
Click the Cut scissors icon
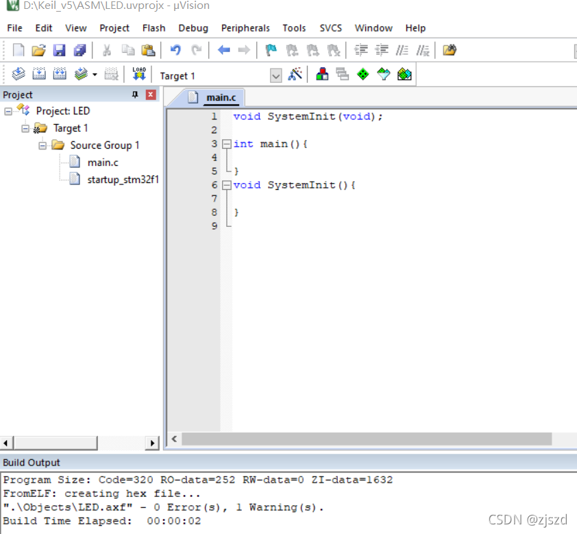point(107,50)
